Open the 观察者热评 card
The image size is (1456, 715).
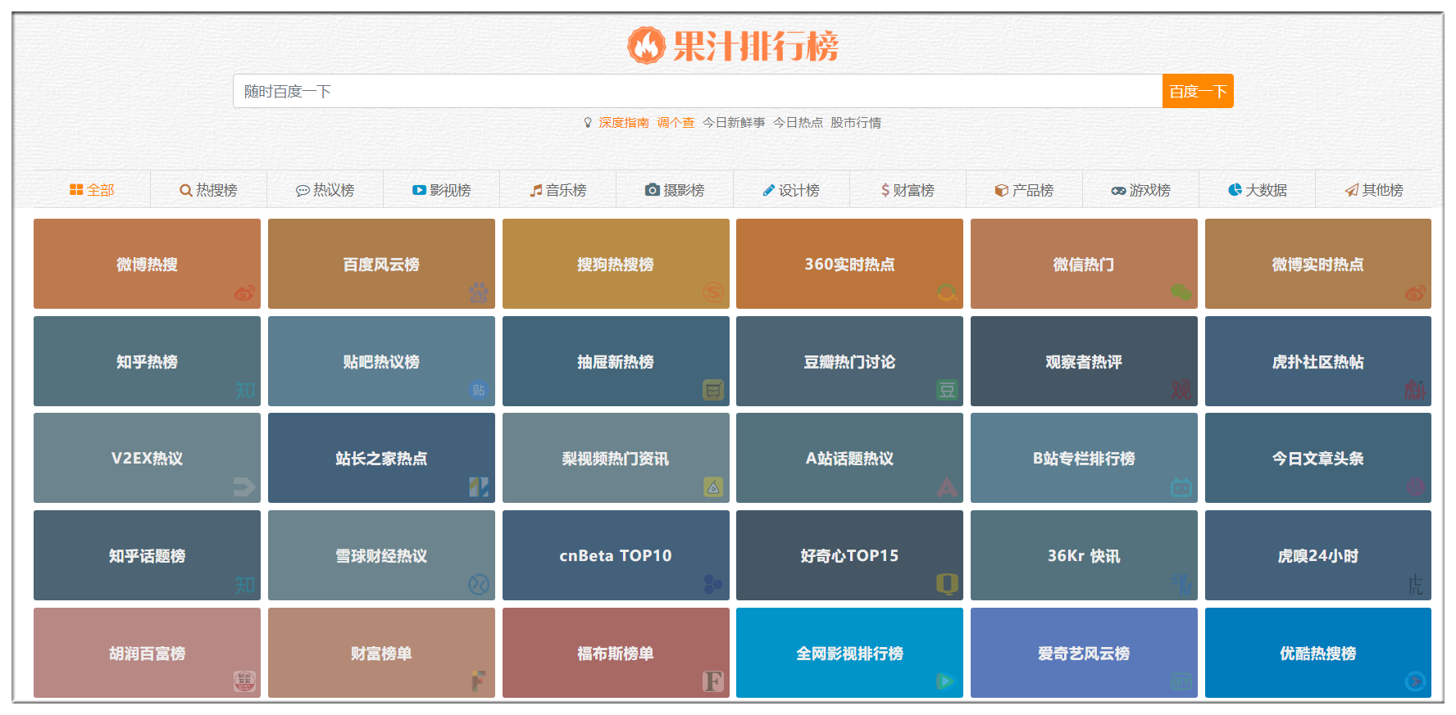click(1084, 361)
